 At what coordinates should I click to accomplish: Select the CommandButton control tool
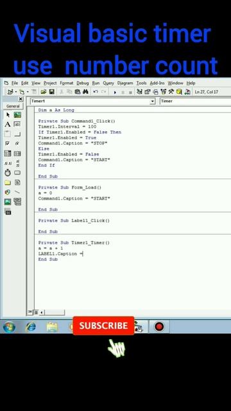tap(17, 134)
